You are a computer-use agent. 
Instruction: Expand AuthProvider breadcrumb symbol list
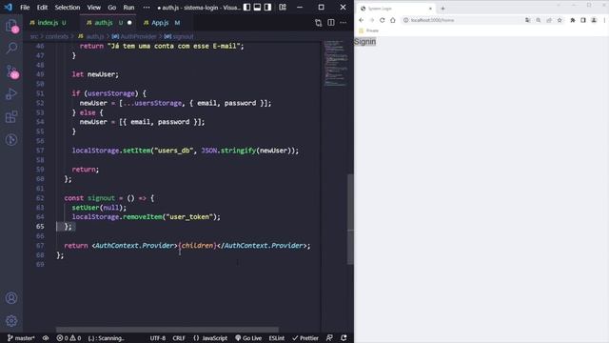tap(134, 36)
